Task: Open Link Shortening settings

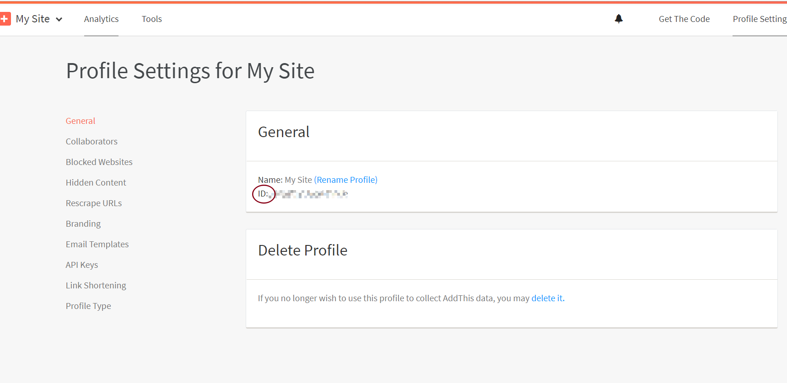Action: [x=96, y=286]
